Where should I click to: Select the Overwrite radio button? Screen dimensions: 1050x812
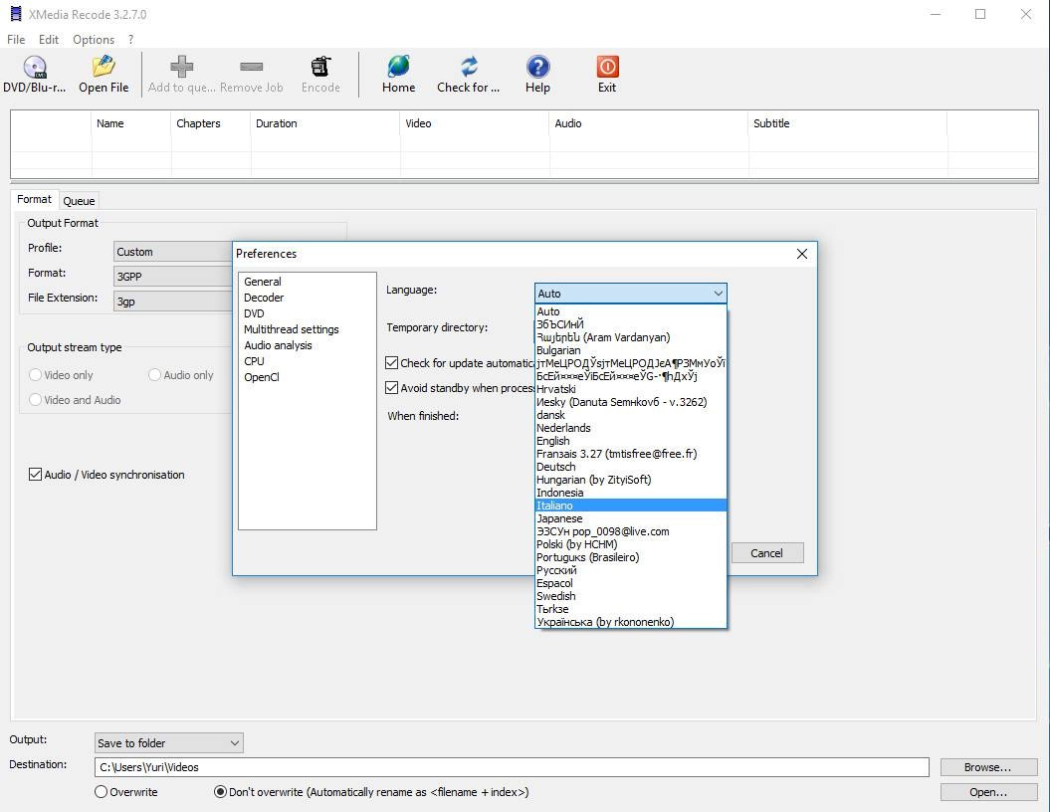(102, 792)
